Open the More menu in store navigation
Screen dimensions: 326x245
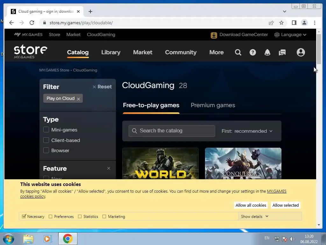click(216, 52)
